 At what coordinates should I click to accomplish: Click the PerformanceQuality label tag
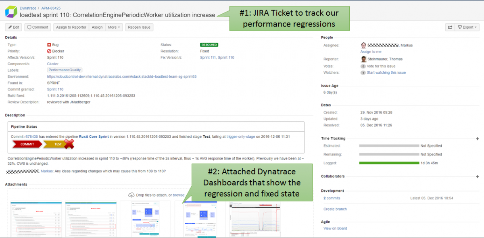coord(65,70)
